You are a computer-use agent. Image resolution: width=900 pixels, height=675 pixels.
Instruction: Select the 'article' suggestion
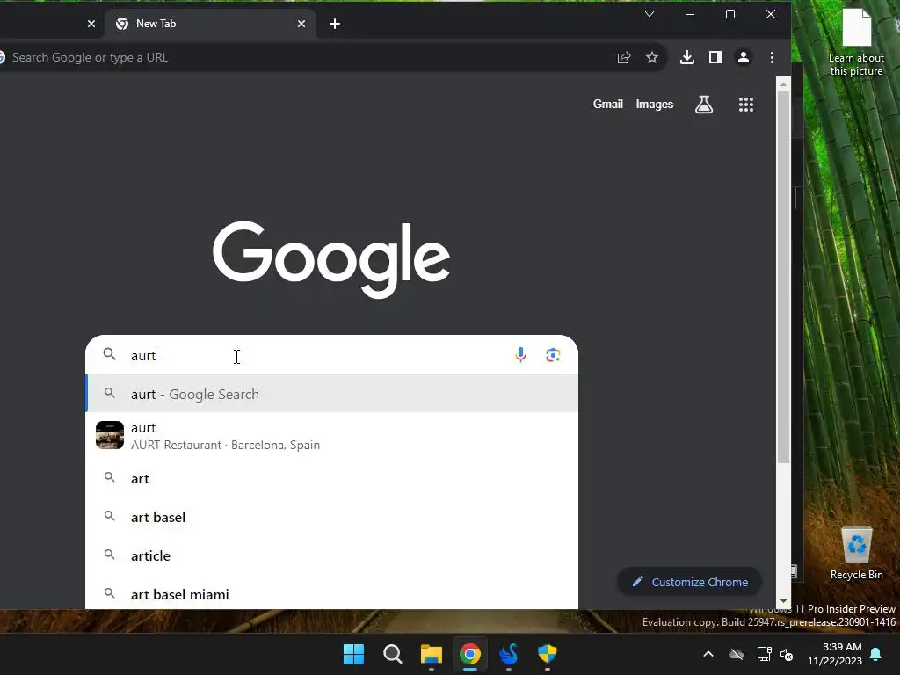coord(331,555)
